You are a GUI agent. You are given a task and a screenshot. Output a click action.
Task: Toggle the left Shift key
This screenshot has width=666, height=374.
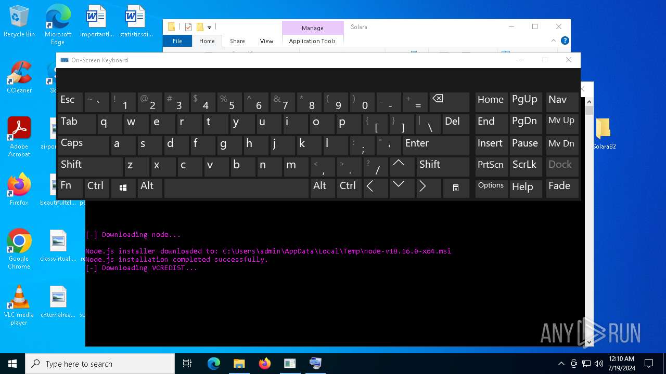[x=90, y=167]
